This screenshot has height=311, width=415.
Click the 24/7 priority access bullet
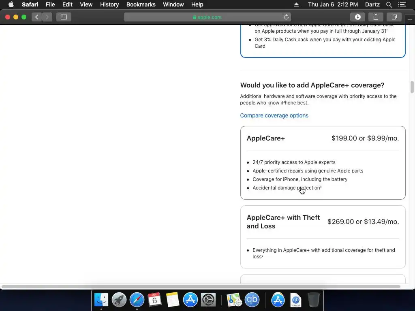tap(294, 162)
